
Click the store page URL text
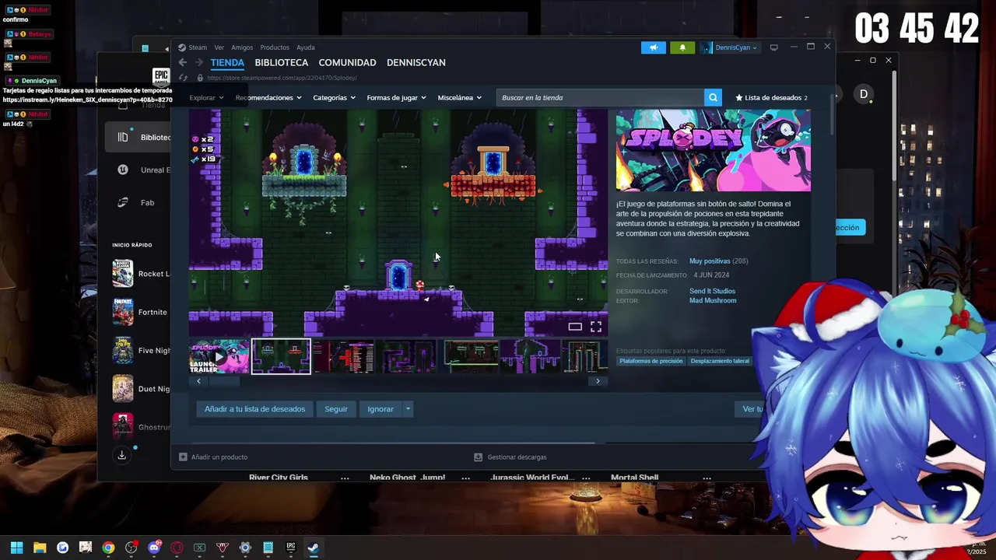(282, 78)
